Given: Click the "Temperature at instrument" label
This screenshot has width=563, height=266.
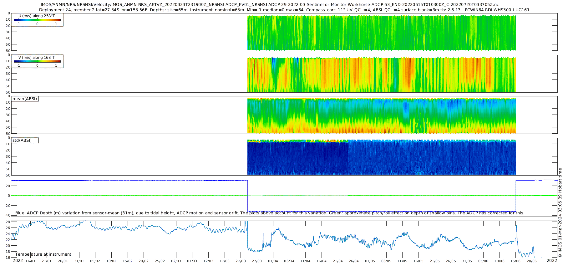Looking at the screenshot, I should tap(43, 254).
